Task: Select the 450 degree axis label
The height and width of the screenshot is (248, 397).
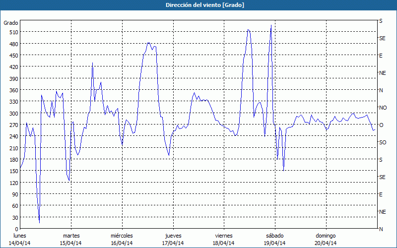Action: click(13, 56)
